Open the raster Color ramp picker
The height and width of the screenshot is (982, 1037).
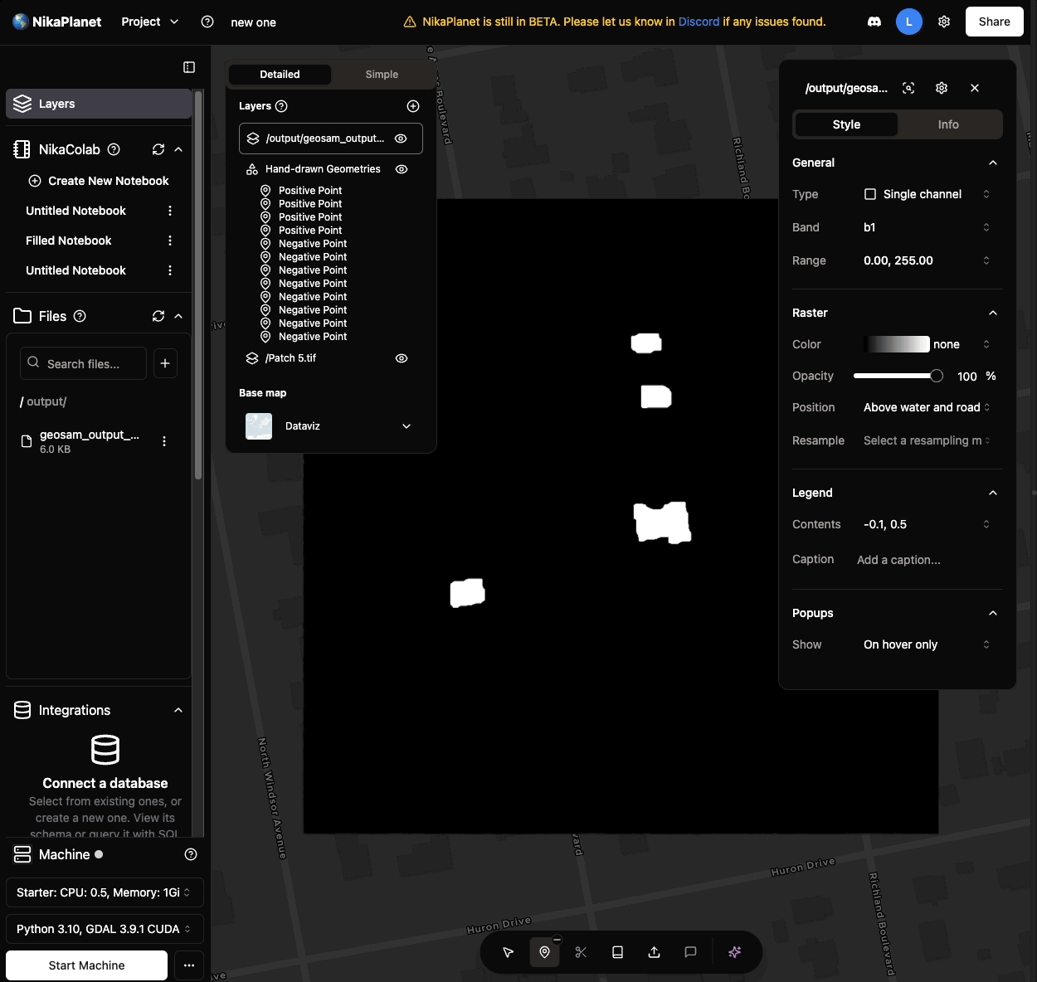point(927,344)
